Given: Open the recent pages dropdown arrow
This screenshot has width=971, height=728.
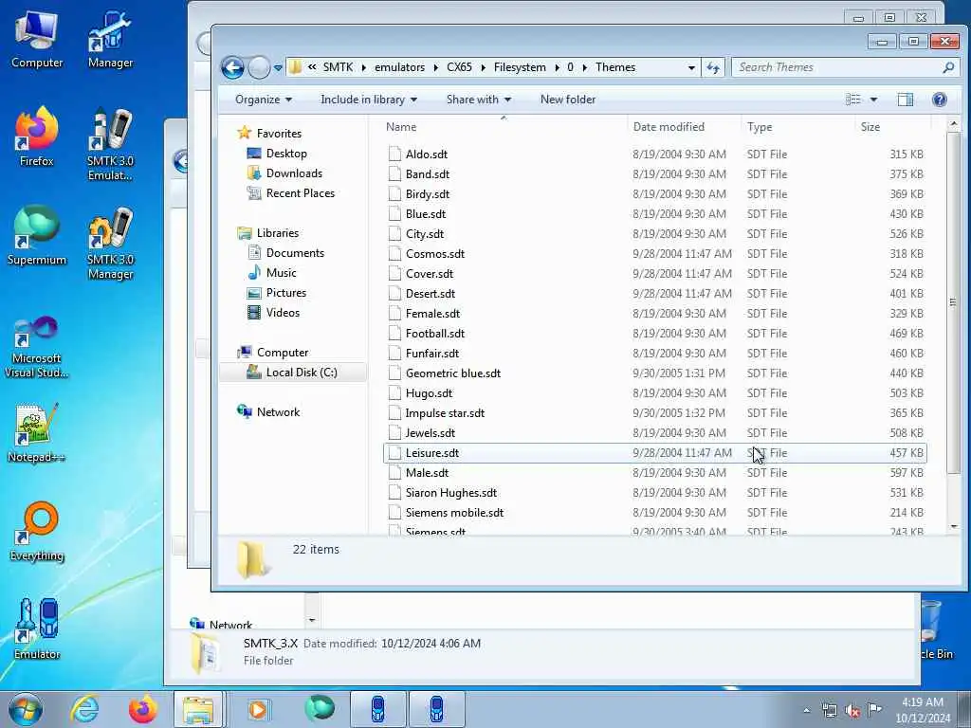Looking at the screenshot, I should [278, 67].
